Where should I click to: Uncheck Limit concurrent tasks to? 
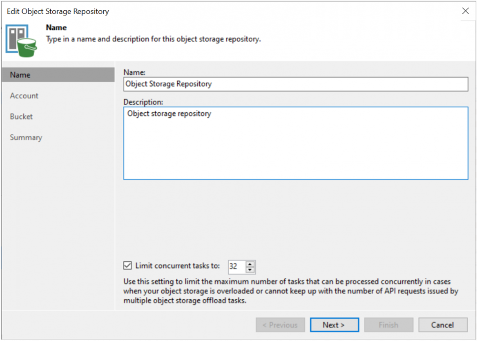tap(128, 265)
